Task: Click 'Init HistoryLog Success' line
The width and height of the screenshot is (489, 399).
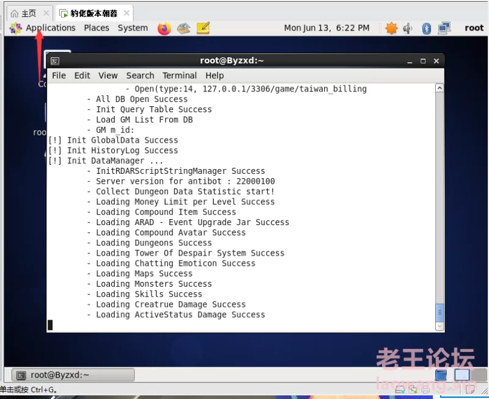Action: coord(113,151)
